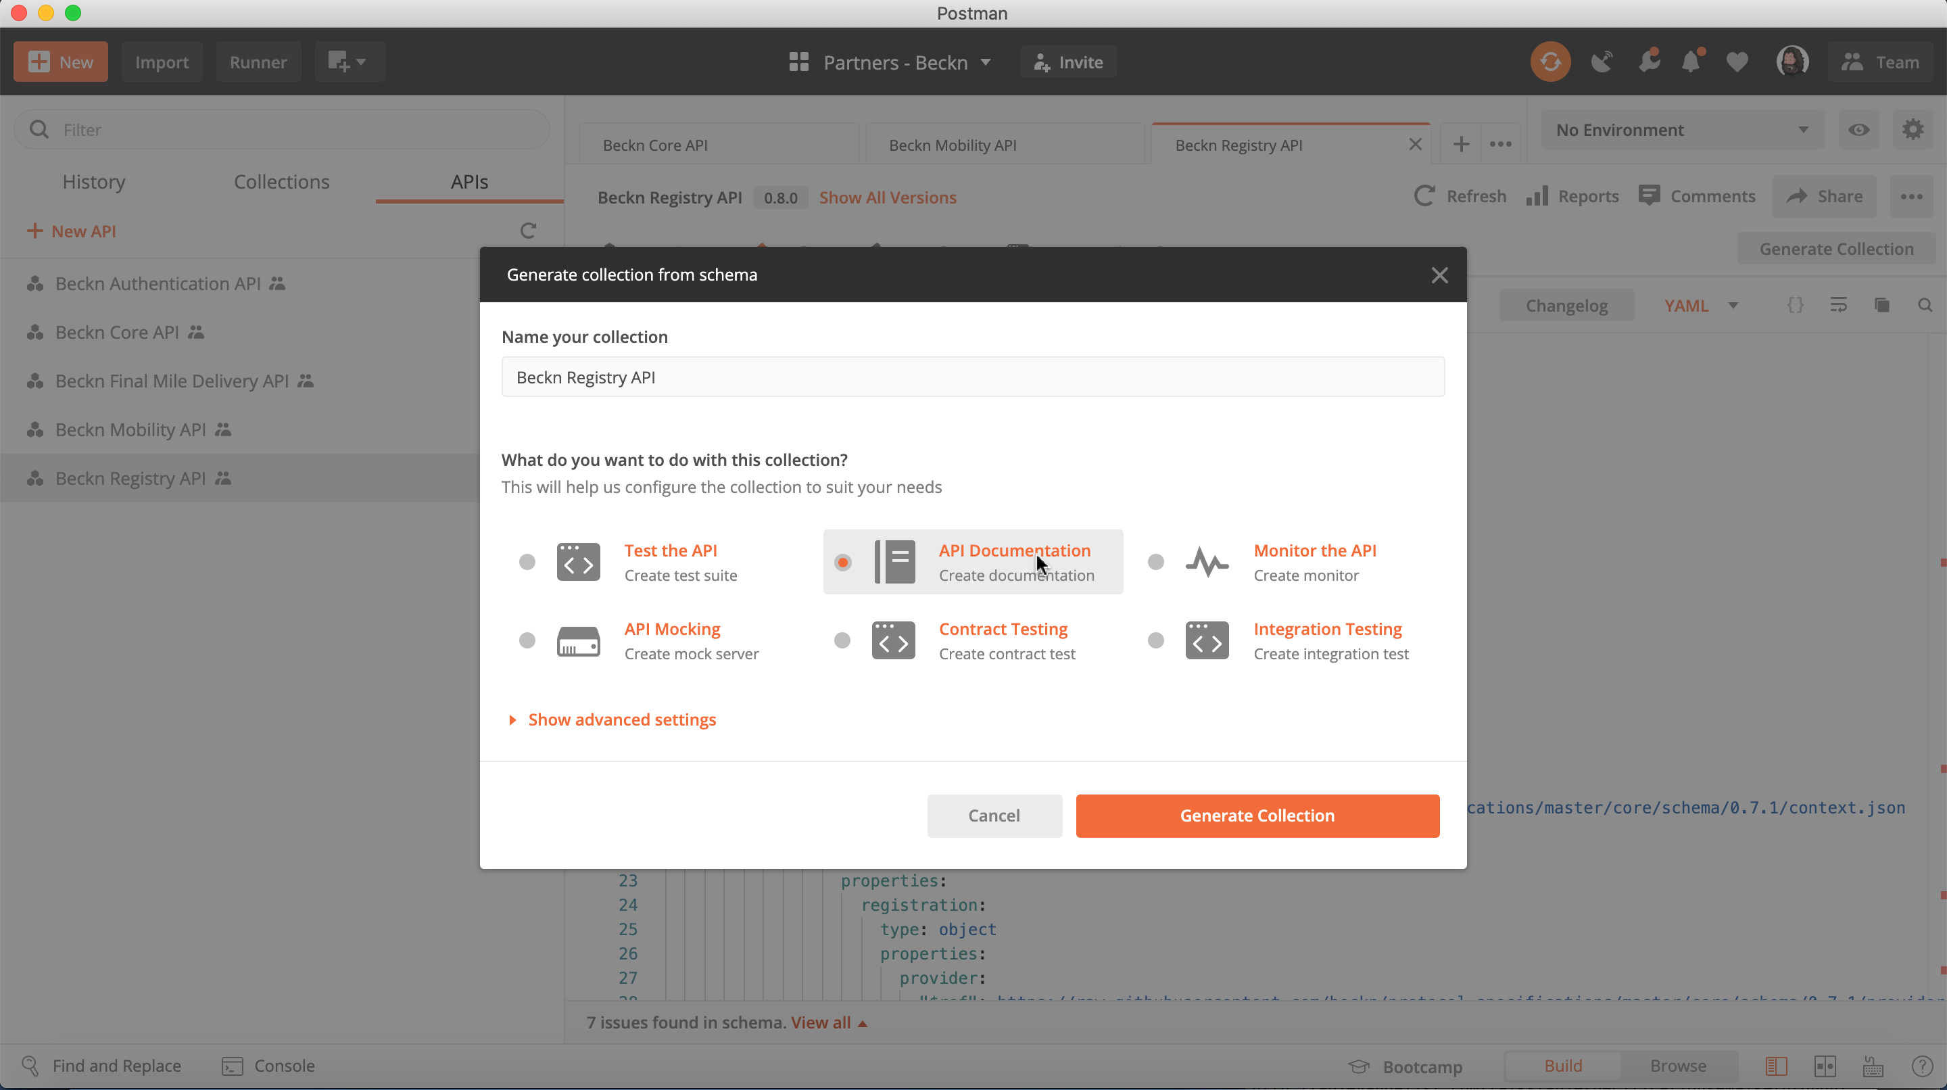
Task: Click the heart icon in the header
Action: coord(1737,62)
